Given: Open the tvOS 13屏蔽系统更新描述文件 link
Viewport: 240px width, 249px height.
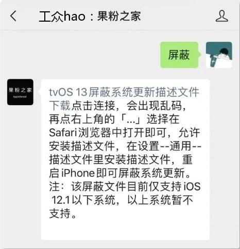Looking at the screenshot, I should (x=124, y=92).
